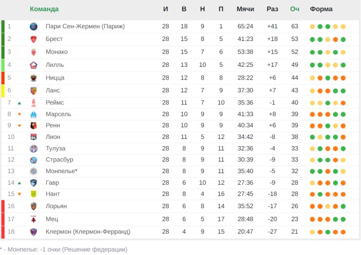
Task: Sort table by Команда column header
Action: pos(44,9)
